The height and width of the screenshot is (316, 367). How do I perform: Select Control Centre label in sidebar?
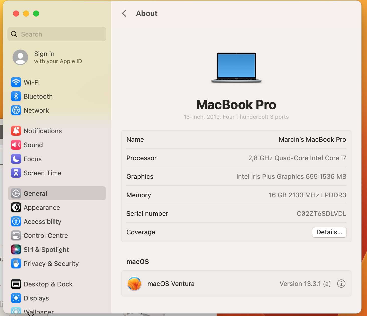[46, 236]
